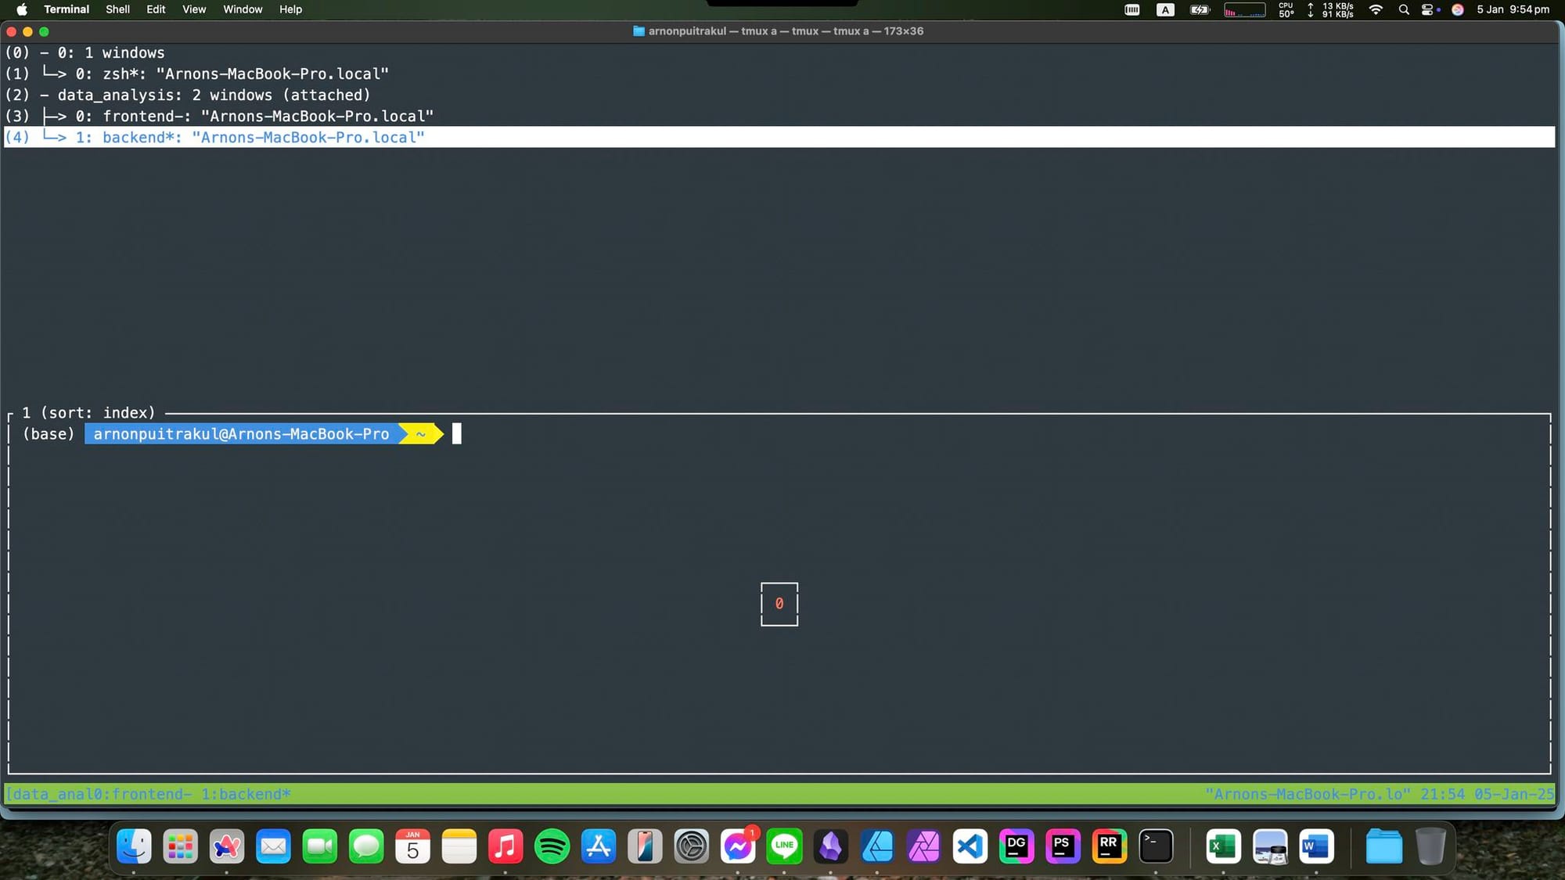The image size is (1565, 880).
Task: Open the Shell menu
Action: tap(117, 9)
